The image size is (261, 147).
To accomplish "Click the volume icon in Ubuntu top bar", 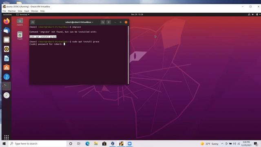I will pyautogui.click(x=253, y=15).
